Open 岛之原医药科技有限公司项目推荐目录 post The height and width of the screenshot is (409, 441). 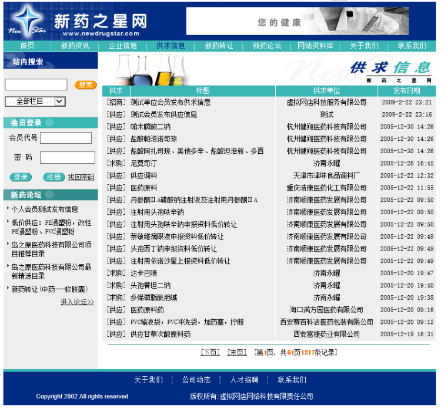pos(51,249)
